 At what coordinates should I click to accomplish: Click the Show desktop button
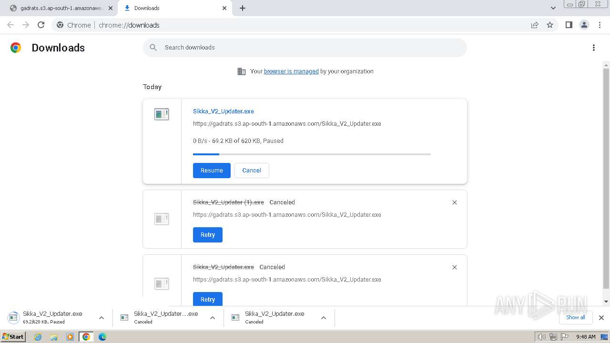(605, 337)
